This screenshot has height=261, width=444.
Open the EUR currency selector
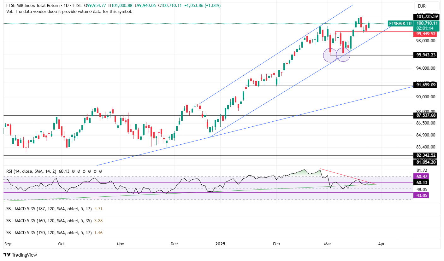pos(426,6)
